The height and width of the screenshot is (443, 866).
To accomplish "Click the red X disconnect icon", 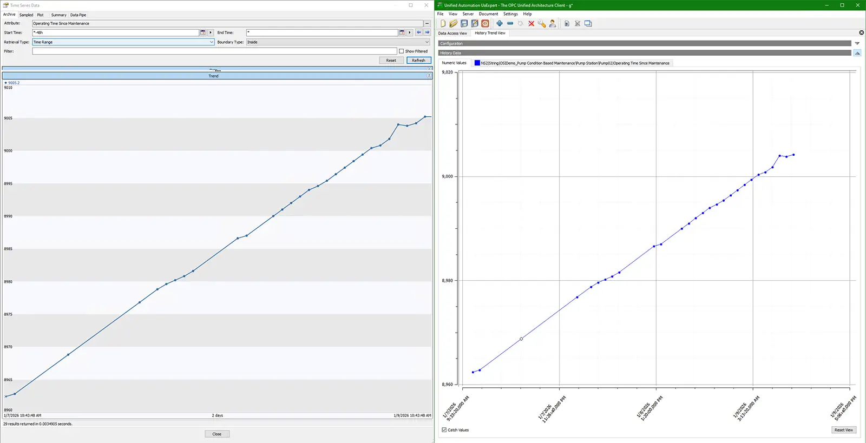I will [x=531, y=23].
